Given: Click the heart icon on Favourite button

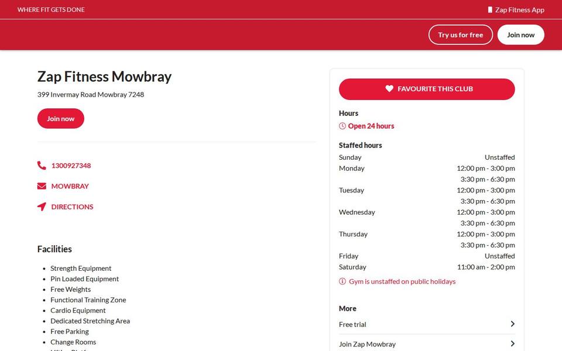Looking at the screenshot, I should tap(389, 88).
